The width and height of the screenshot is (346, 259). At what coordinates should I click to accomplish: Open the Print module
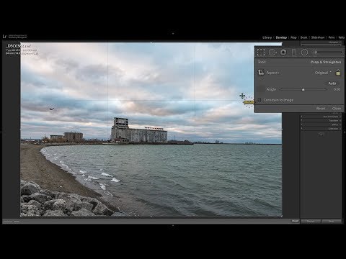pyautogui.click(x=332, y=37)
